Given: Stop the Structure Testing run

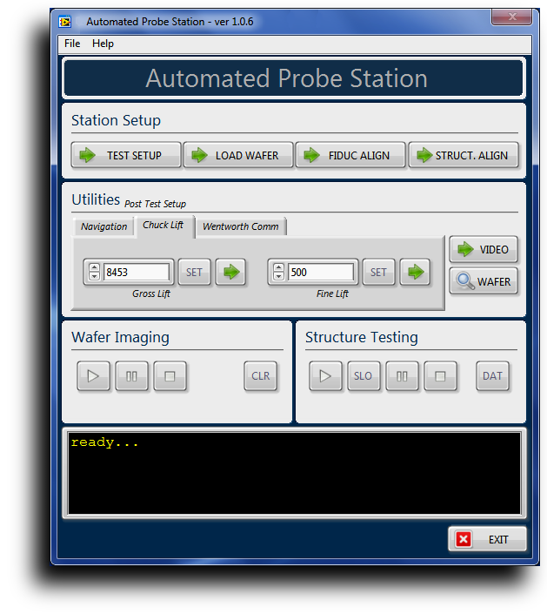Looking at the screenshot, I should pos(440,376).
